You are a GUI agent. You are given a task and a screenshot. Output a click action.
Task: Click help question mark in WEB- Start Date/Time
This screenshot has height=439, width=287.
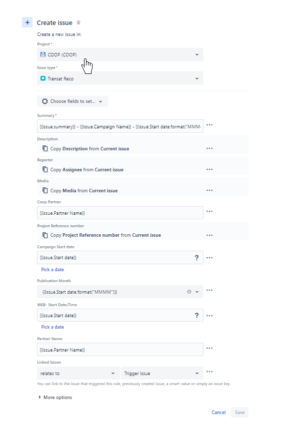[x=197, y=316]
